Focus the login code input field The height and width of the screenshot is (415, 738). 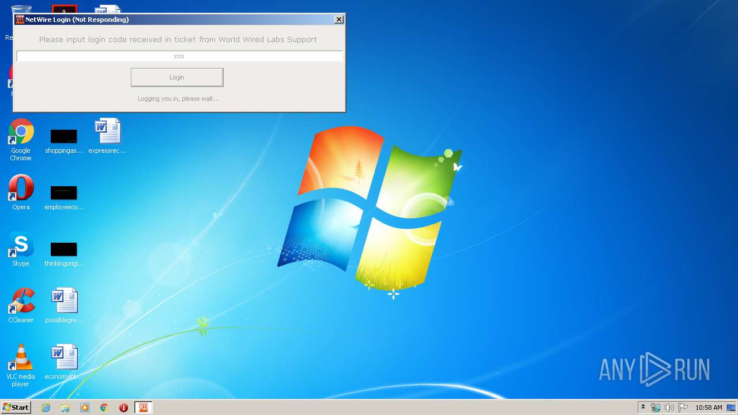pyautogui.click(x=179, y=56)
